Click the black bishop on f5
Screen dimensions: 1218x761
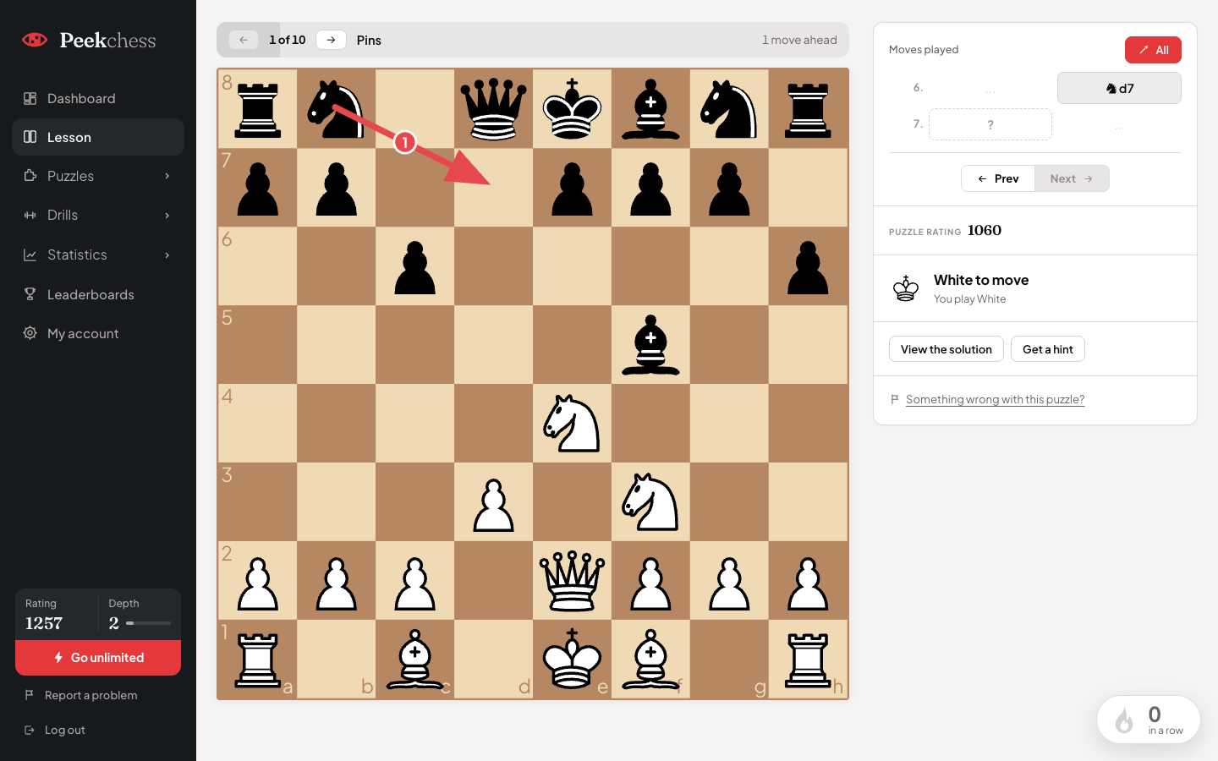(x=651, y=345)
